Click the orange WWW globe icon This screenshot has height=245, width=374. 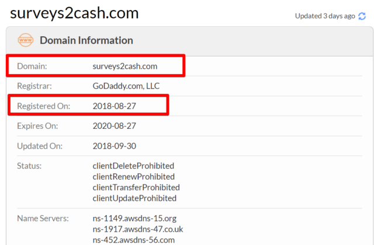point(26,40)
